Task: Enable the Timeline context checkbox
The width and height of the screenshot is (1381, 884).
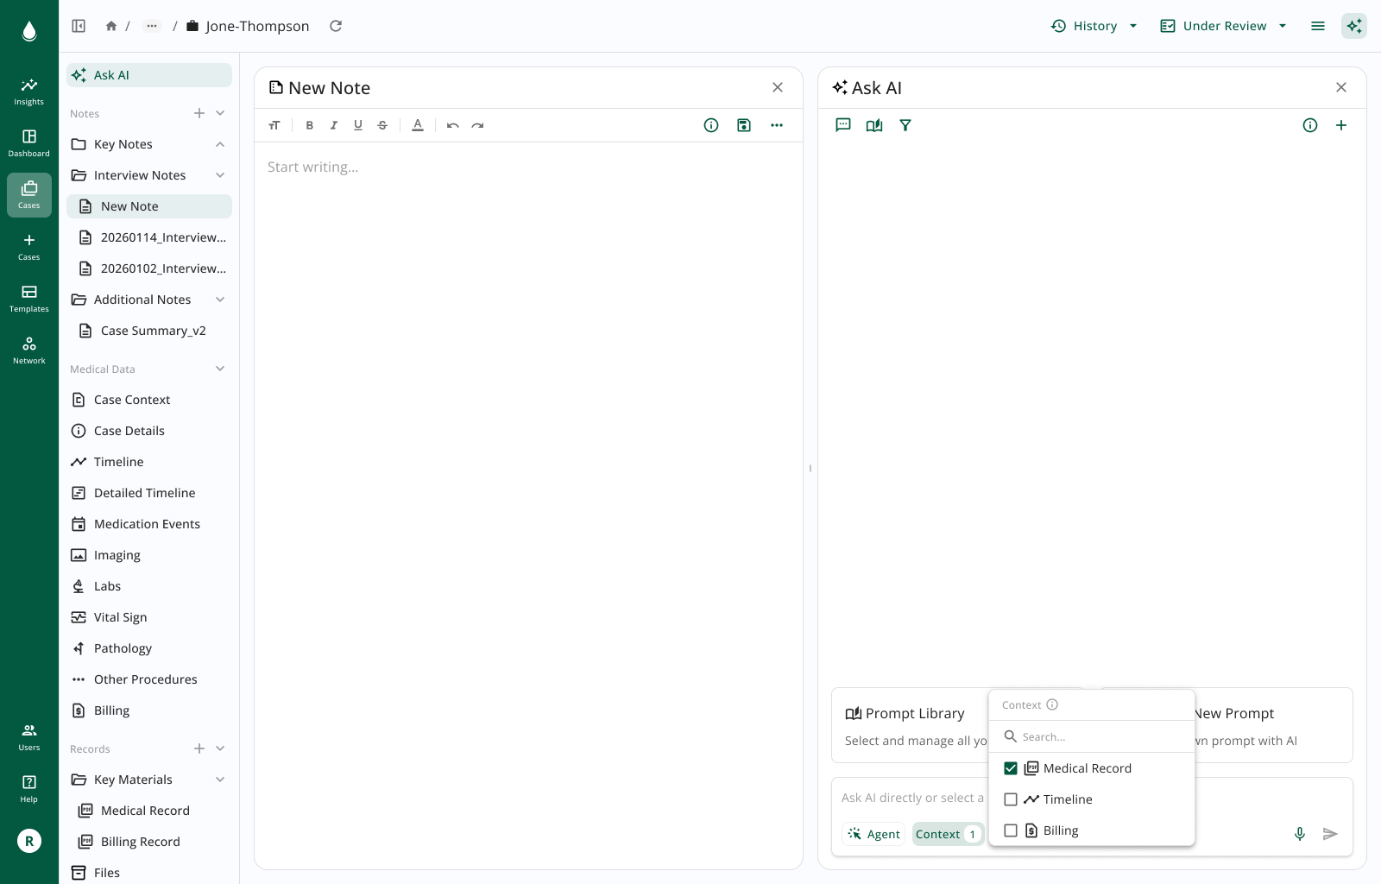Action: pyautogui.click(x=1010, y=799)
